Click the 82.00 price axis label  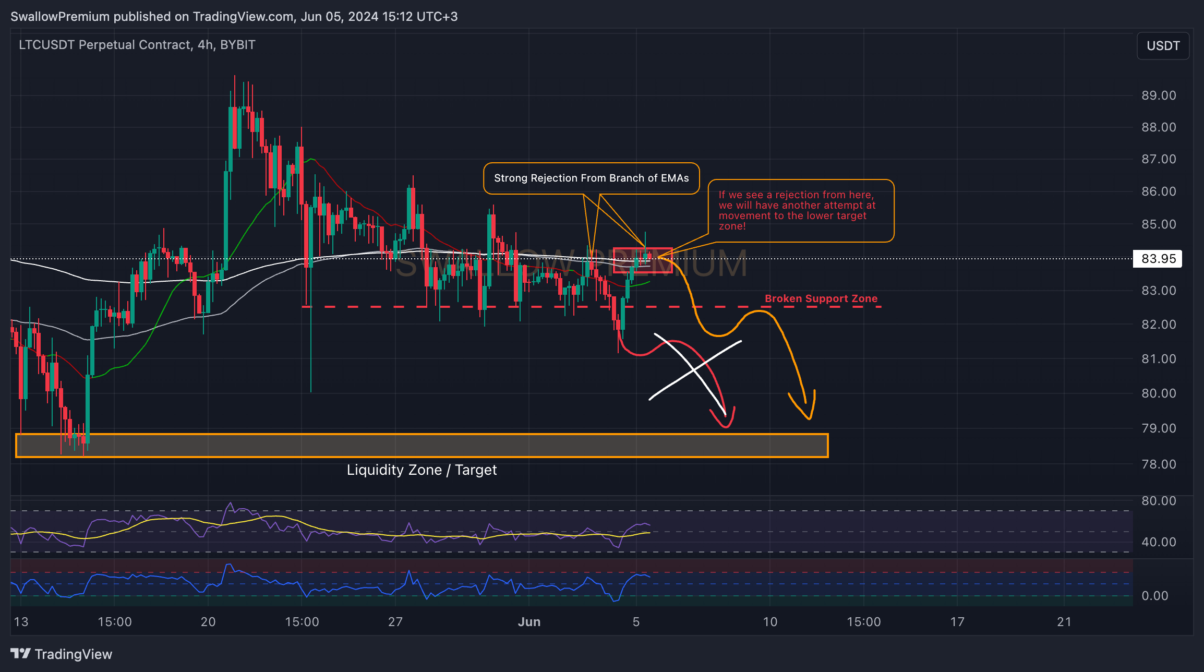point(1159,325)
